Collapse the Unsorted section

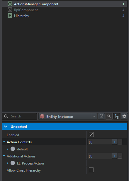coord(6,127)
